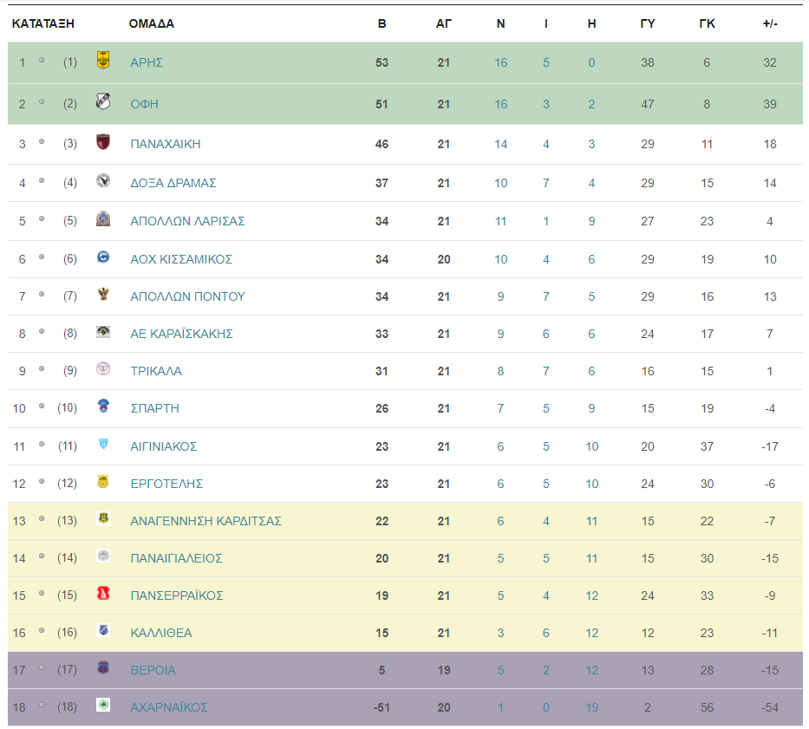The height and width of the screenshot is (729, 809).
Task: Open the ΔΟΞΑ ΔΡΑΜΑΣ team link
Action: click(x=173, y=183)
